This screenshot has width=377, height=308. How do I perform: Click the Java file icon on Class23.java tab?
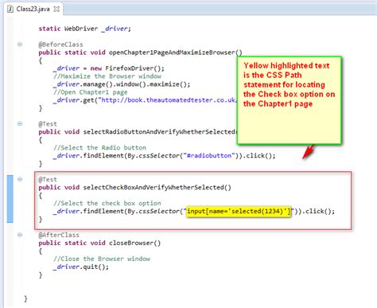10,9
